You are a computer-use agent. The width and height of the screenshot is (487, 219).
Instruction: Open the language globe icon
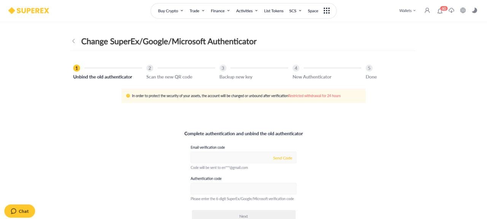tap(463, 11)
